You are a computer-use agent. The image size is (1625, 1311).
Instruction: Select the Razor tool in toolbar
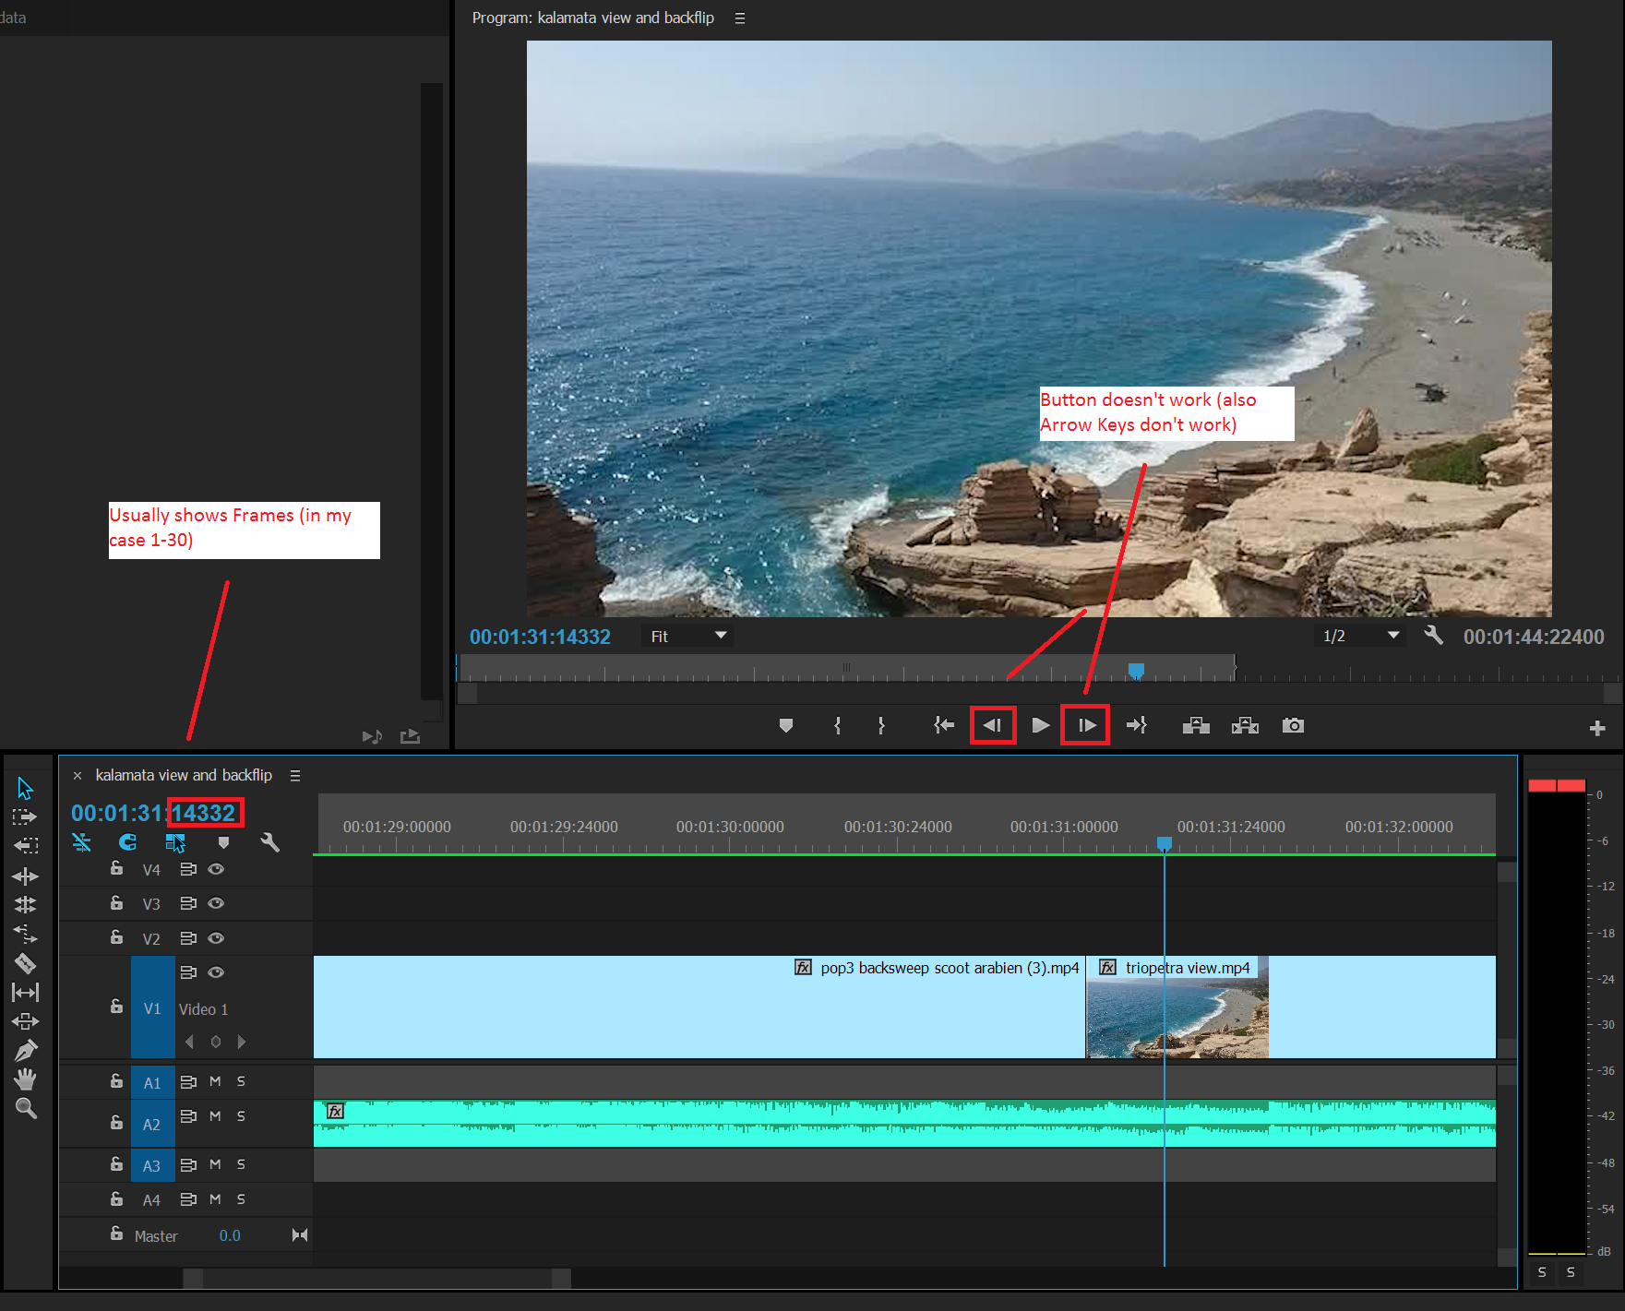(26, 964)
